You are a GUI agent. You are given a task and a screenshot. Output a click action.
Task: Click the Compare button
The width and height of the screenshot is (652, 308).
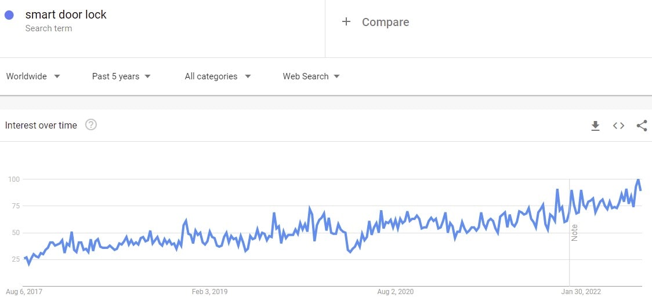pyautogui.click(x=385, y=22)
